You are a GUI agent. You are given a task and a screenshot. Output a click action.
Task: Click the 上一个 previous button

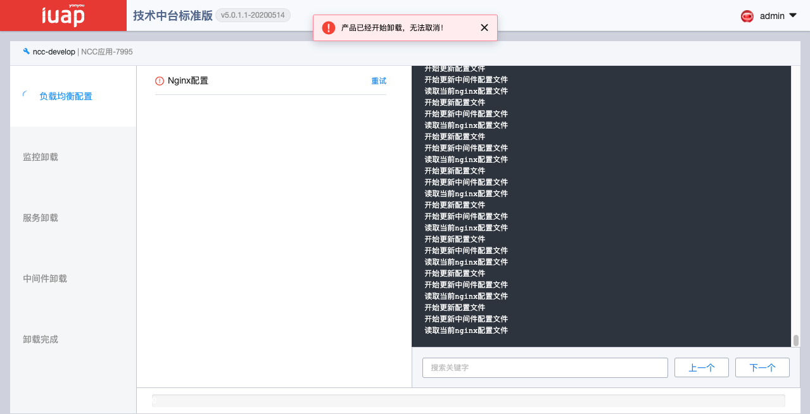(x=702, y=367)
